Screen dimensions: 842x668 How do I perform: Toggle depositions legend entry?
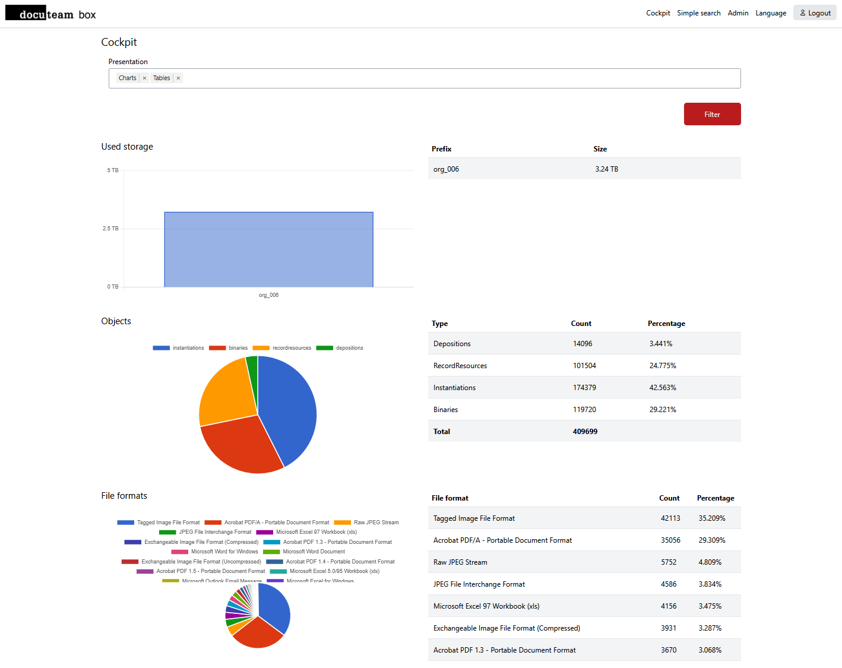[340, 348]
